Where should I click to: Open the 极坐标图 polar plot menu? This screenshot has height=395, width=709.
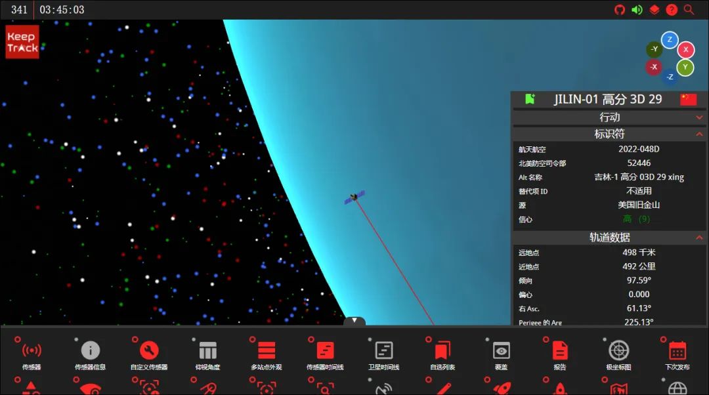tap(618, 354)
